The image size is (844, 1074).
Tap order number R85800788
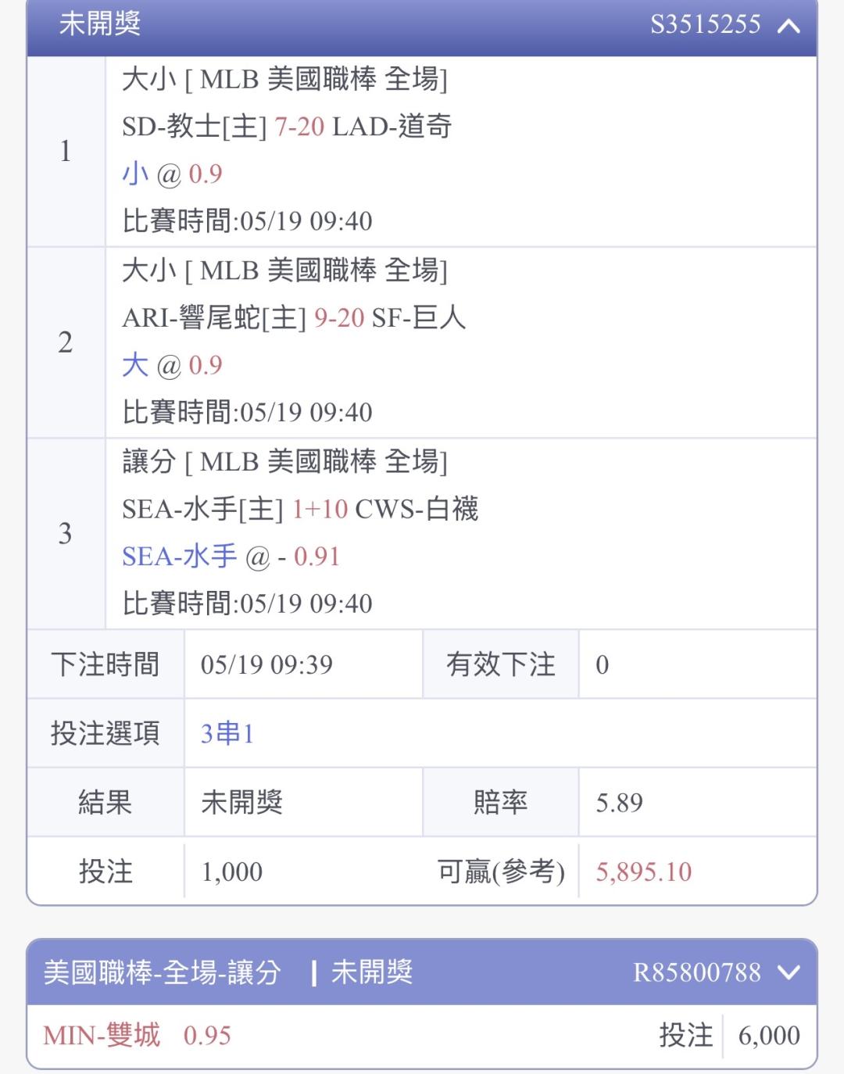[696, 972]
